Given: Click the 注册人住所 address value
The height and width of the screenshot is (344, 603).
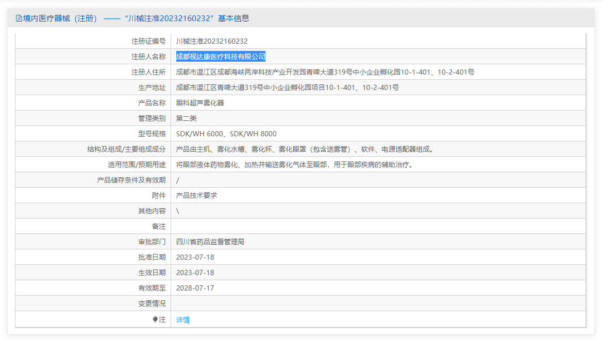Looking at the screenshot, I should 325,72.
